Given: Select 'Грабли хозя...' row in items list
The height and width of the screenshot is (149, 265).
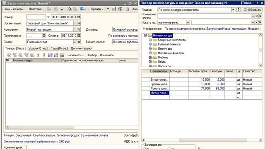Looking at the screenshot, I should 202,84.
